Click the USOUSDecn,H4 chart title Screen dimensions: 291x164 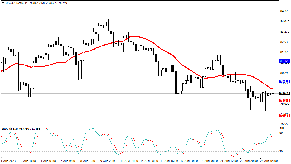[x=16, y=3]
